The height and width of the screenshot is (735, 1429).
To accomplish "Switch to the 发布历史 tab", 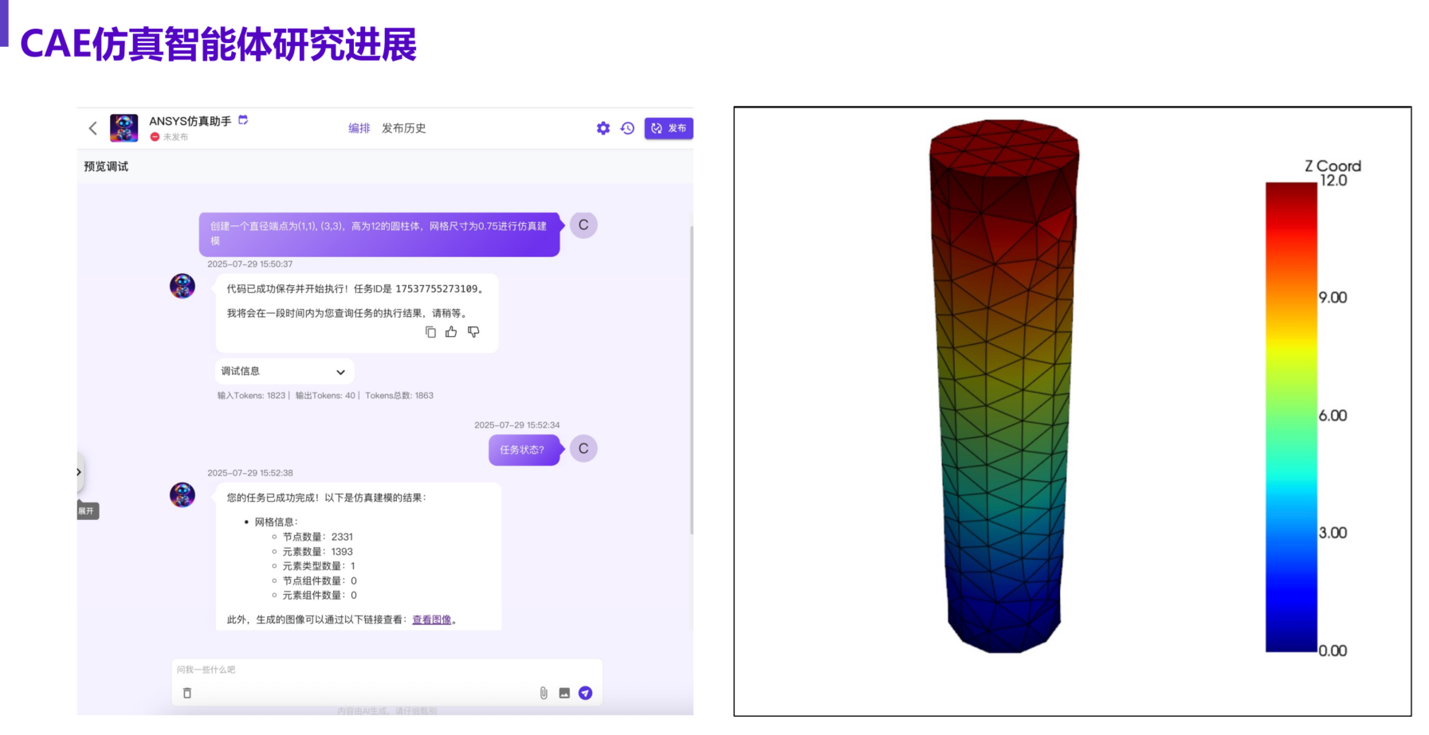I will click(x=404, y=128).
